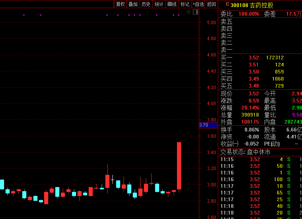Open the 叠加 overlay option
Image resolution: width=302 pixels, height=219 pixels.
(x=133, y=4)
